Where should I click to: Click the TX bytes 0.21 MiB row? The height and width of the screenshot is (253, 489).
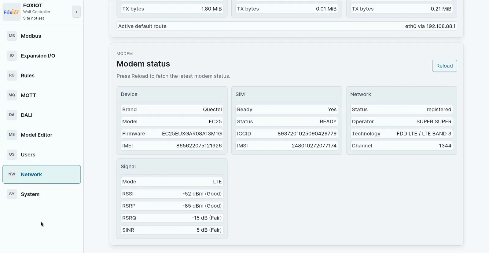pyautogui.click(x=401, y=9)
